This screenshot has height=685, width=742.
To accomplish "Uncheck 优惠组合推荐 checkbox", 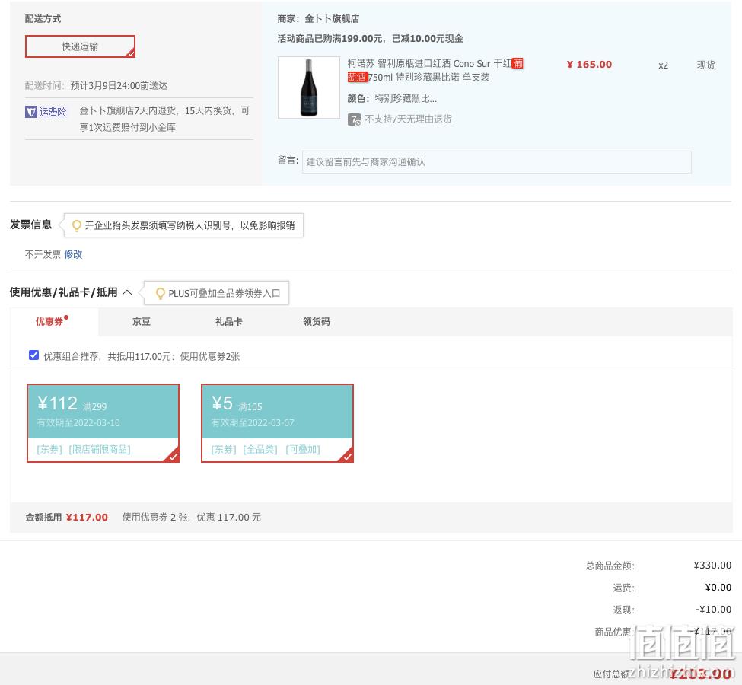I will pos(33,355).
